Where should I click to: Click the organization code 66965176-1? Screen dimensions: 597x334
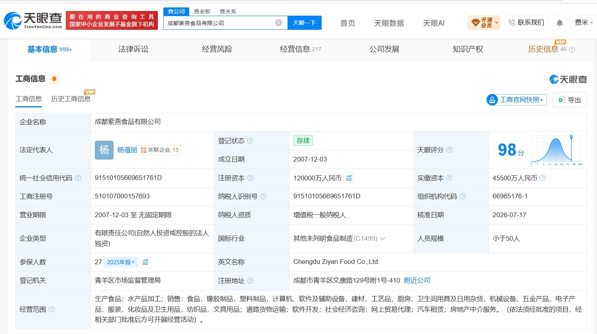tap(510, 196)
